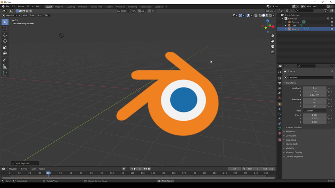Switch to rendered viewport shading
Viewport: 335px width, 188px height.
(x=270, y=15)
